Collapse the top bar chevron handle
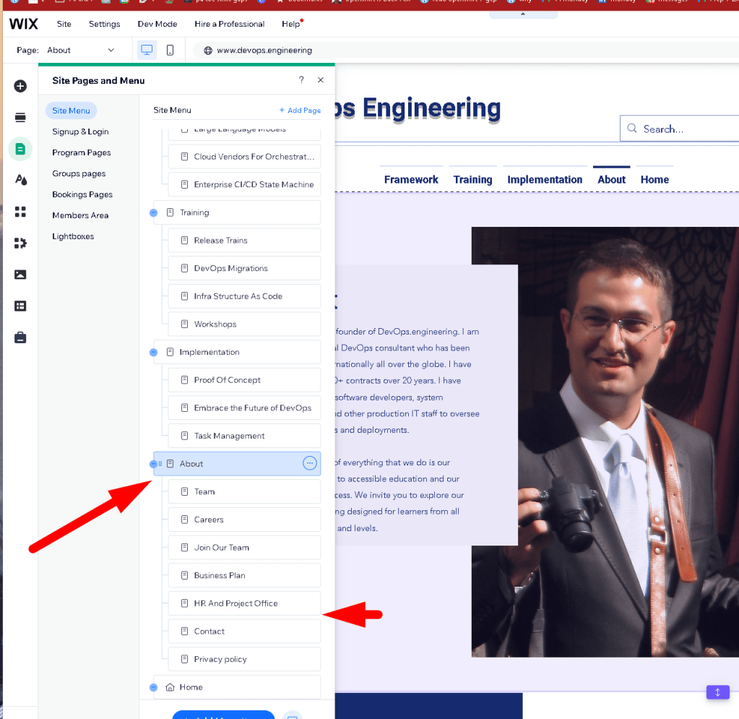The width and height of the screenshot is (739, 719). [x=523, y=14]
